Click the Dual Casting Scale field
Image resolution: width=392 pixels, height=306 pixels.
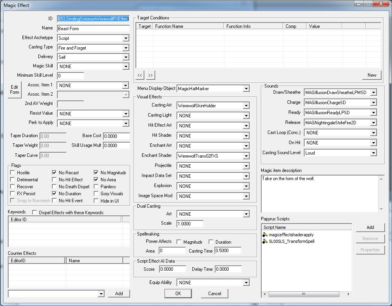click(190, 223)
